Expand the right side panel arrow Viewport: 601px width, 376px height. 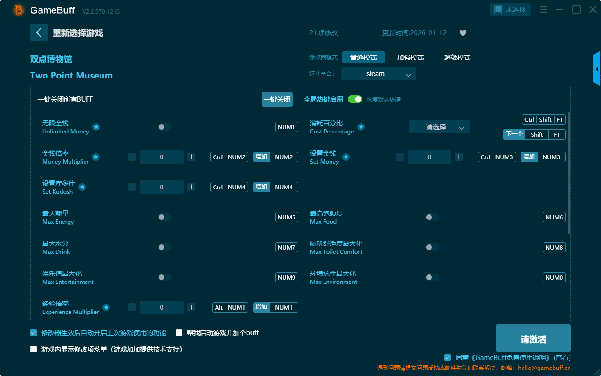pos(597,69)
